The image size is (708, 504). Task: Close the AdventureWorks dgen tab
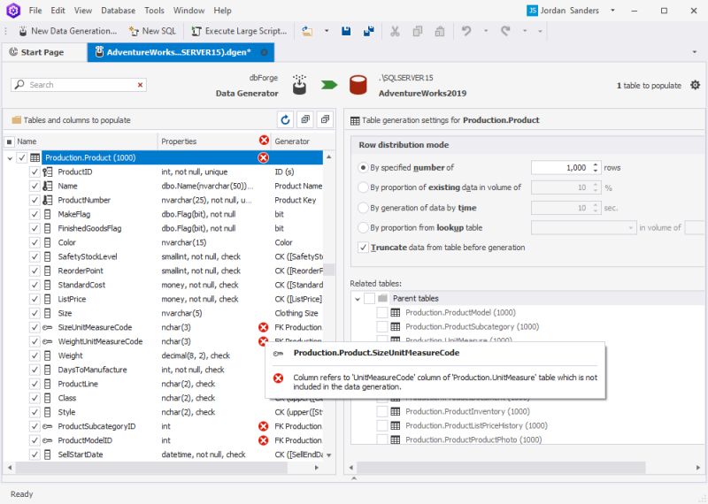[264, 52]
